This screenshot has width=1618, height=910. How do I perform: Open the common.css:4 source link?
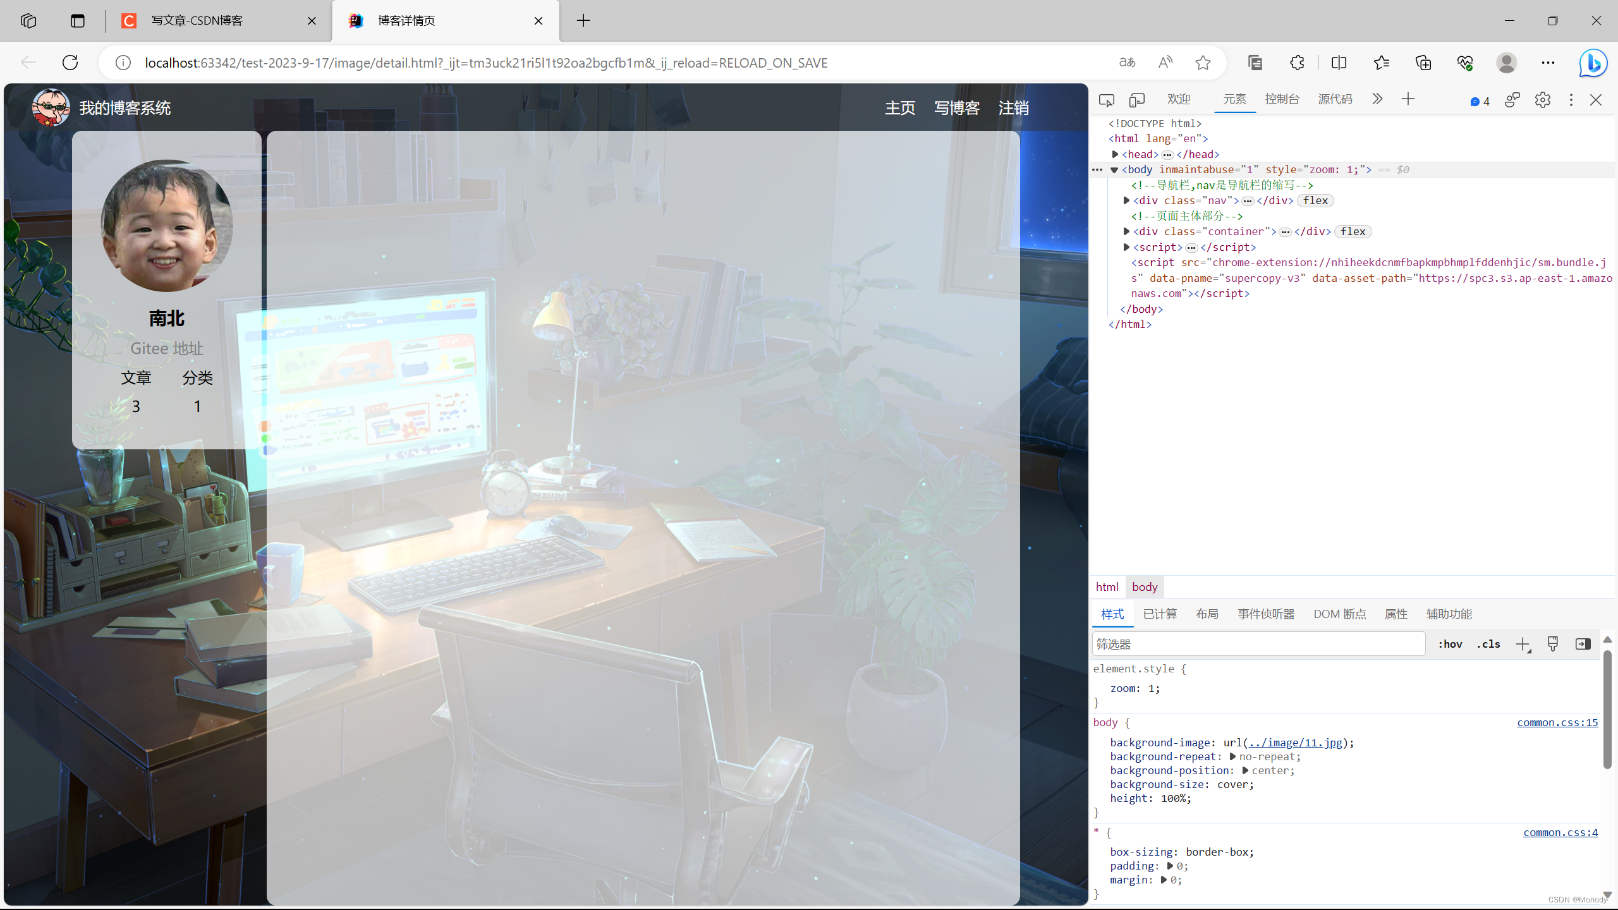[1560, 832]
